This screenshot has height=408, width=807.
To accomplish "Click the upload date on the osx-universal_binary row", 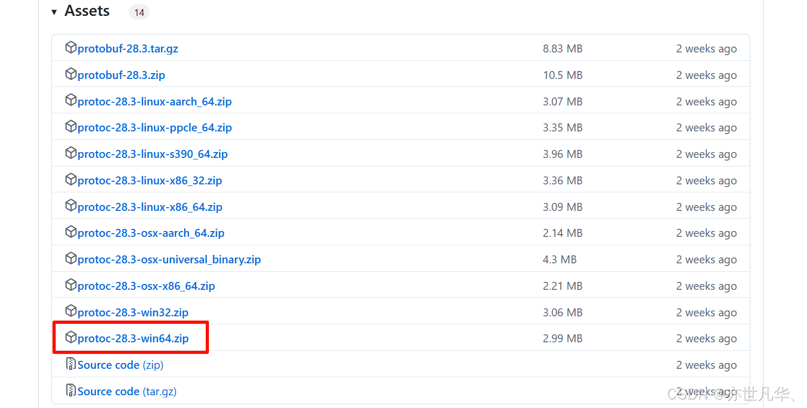I will [706, 260].
